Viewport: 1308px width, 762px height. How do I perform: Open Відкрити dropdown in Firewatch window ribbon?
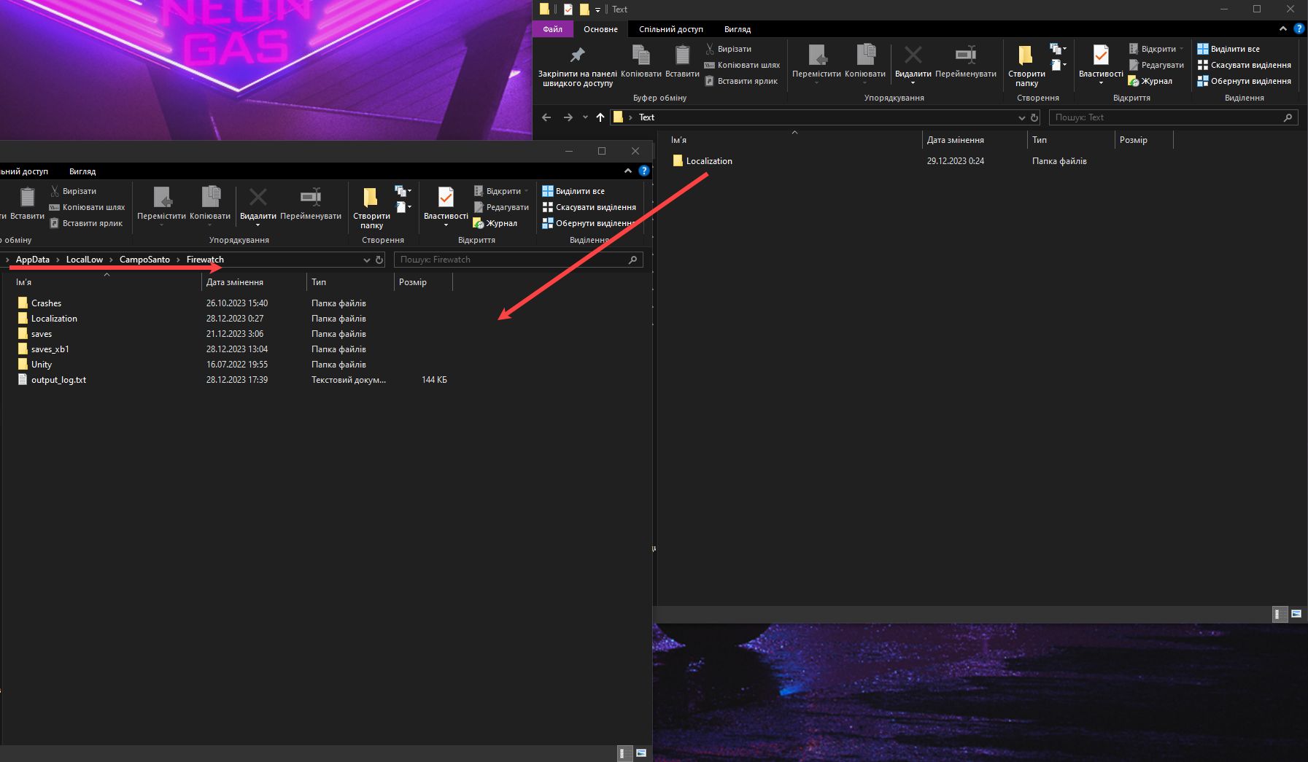click(x=501, y=191)
